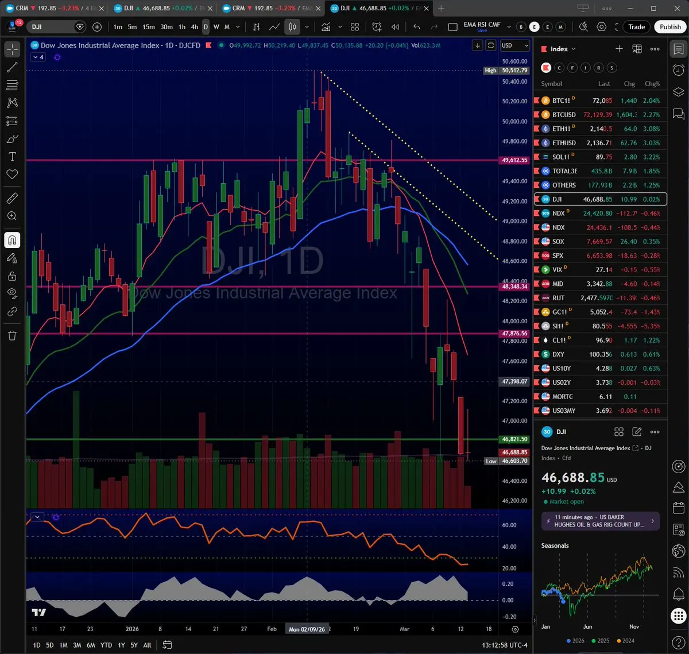689x654 pixels.
Task: Select the All date range
Action: (147, 645)
